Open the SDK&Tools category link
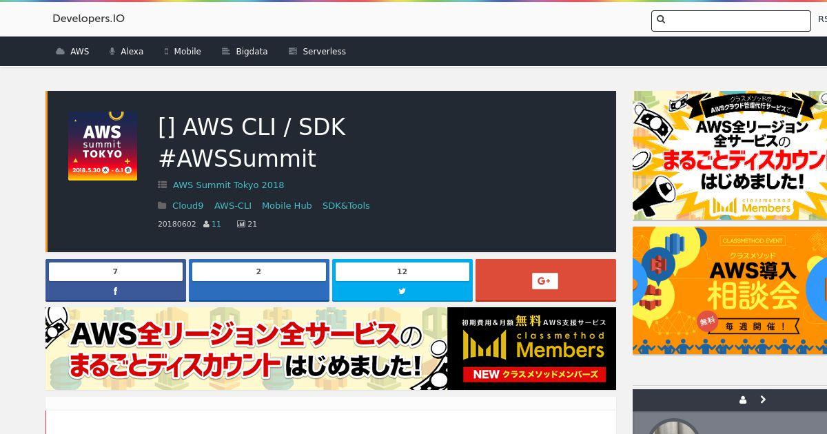Screen dimensions: 827x434 click(x=346, y=205)
